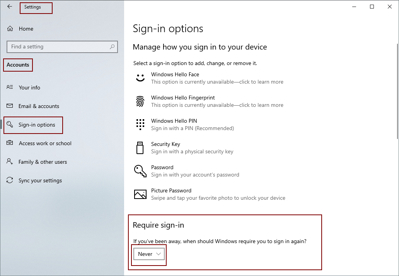Click the Windows Hello PIN keypad icon

[140, 124]
